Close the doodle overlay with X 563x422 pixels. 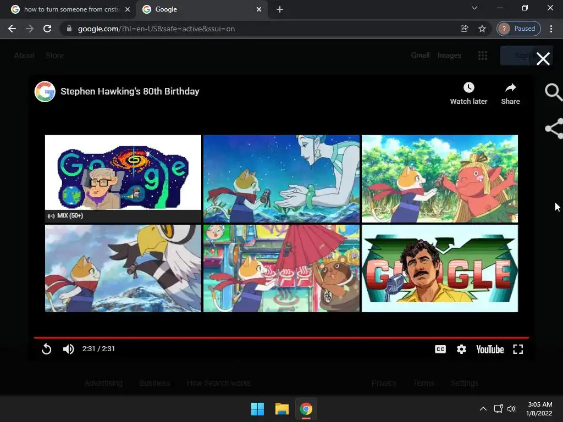click(543, 58)
